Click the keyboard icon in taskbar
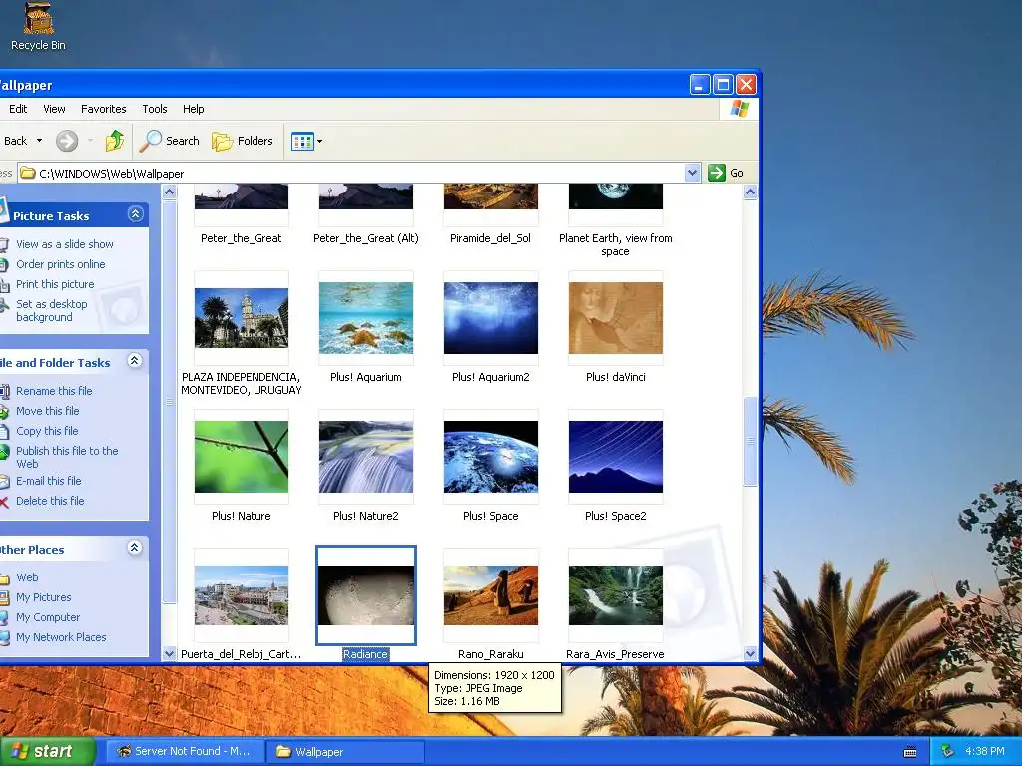 [910, 752]
